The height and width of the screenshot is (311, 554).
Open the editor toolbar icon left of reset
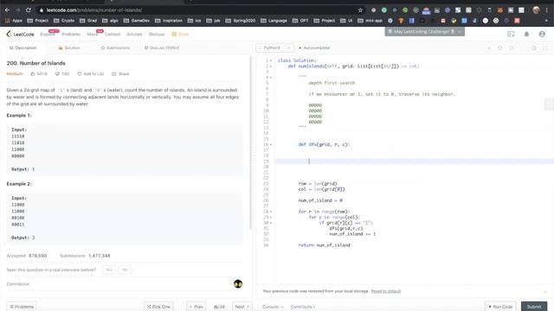coord(500,48)
